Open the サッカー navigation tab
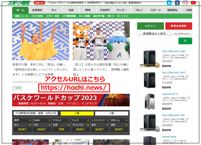The width and height of the screenshot is (201, 145). [122, 10]
